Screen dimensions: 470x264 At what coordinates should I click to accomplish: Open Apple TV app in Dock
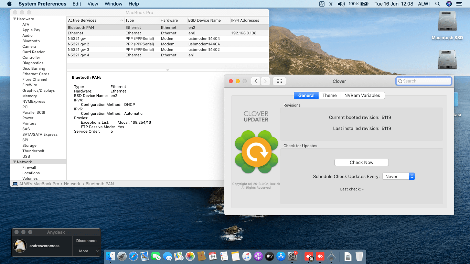pos(269,256)
